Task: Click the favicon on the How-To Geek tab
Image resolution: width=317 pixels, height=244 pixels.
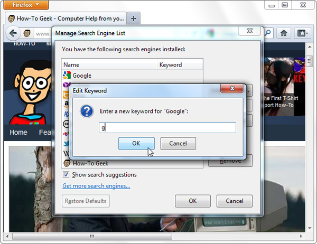Action: pos(11,18)
